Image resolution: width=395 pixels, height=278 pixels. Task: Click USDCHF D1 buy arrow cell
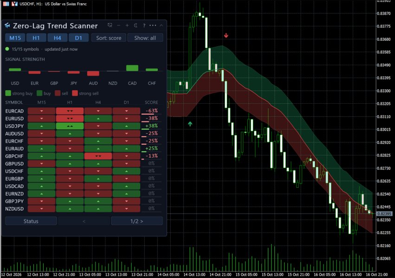click(126, 171)
